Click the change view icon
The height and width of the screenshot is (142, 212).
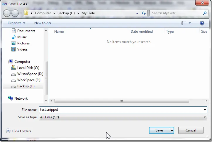(183, 23)
